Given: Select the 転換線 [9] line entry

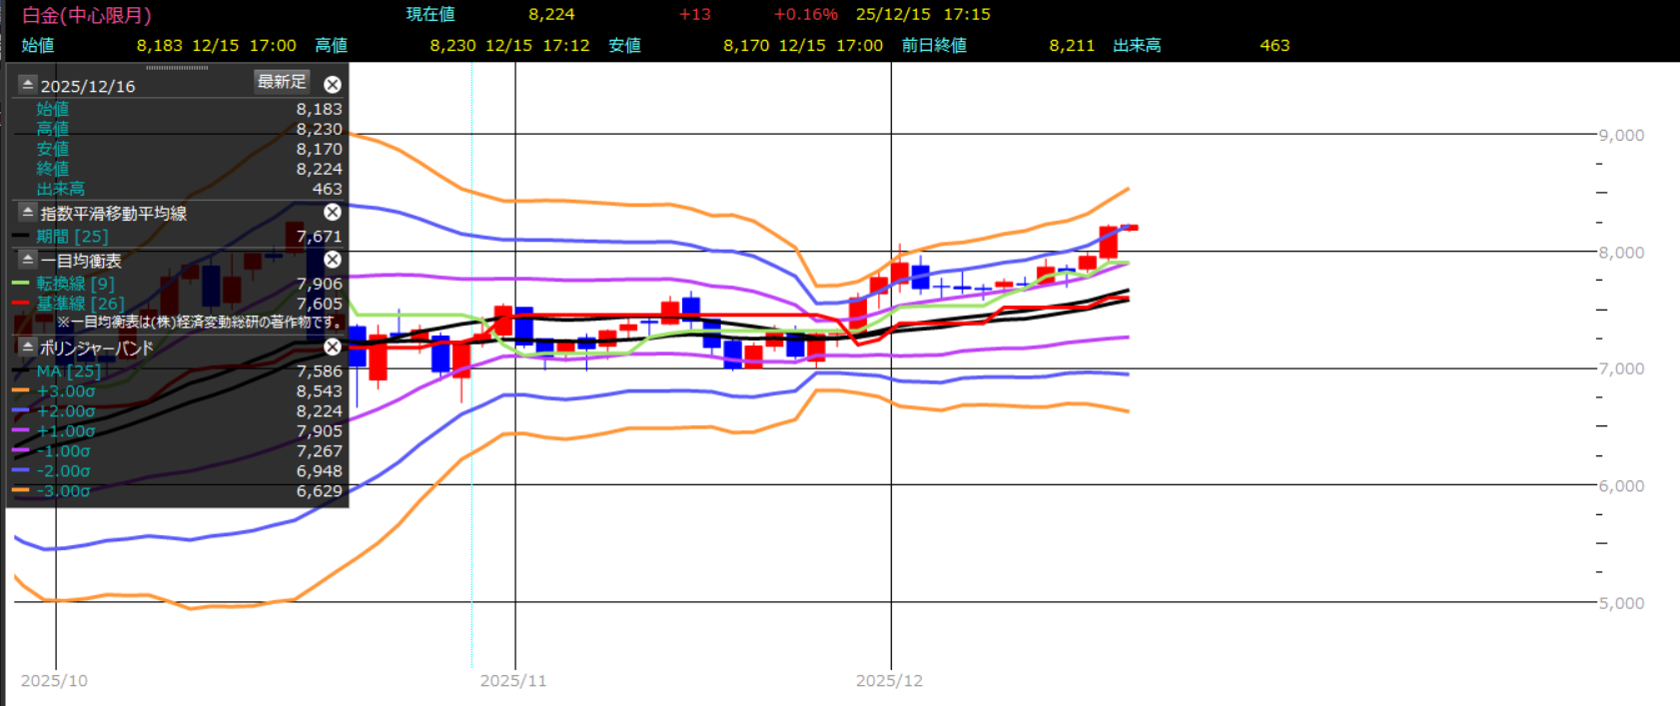Looking at the screenshot, I should [75, 284].
